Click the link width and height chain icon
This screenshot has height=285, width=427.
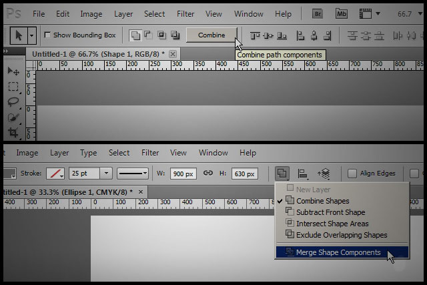click(x=207, y=174)
